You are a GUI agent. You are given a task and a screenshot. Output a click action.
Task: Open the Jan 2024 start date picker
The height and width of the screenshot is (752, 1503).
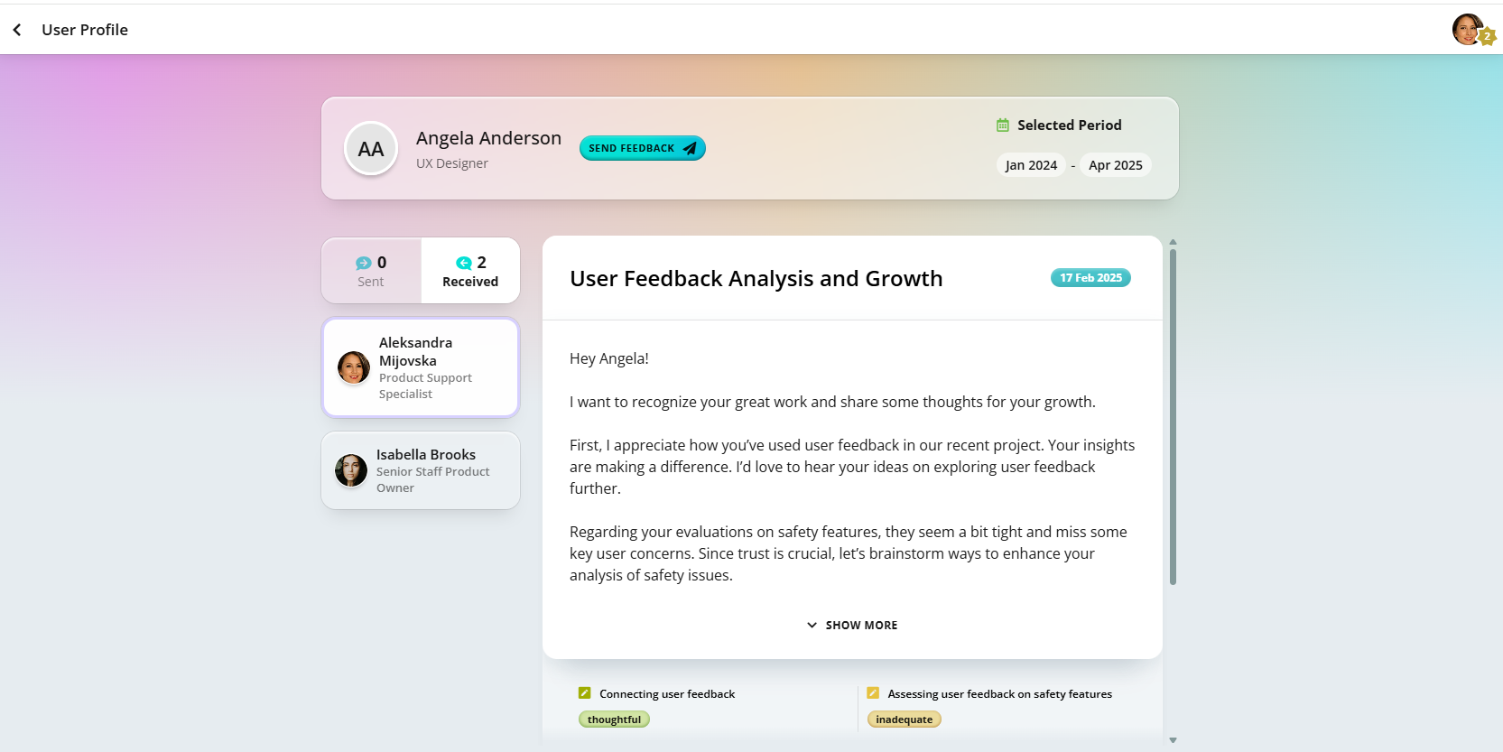[x=1031, y=165]
